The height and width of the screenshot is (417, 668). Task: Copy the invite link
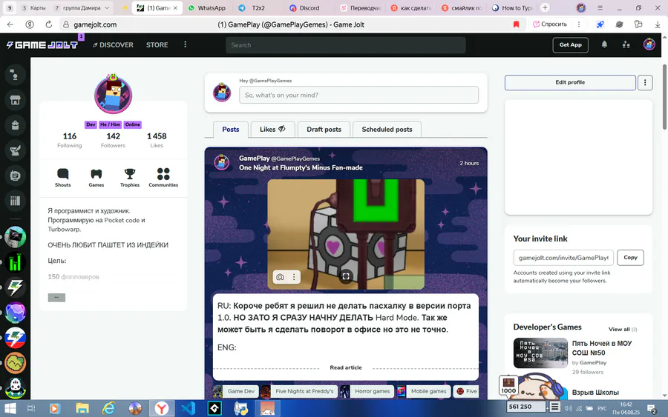pos(630,257)
